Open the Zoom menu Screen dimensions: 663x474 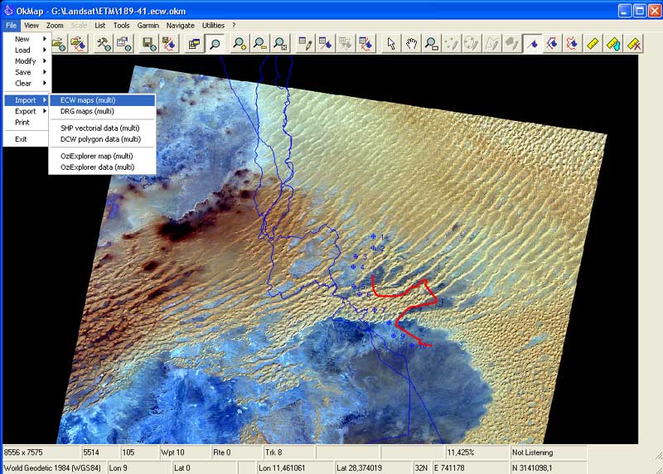(55, 26)
